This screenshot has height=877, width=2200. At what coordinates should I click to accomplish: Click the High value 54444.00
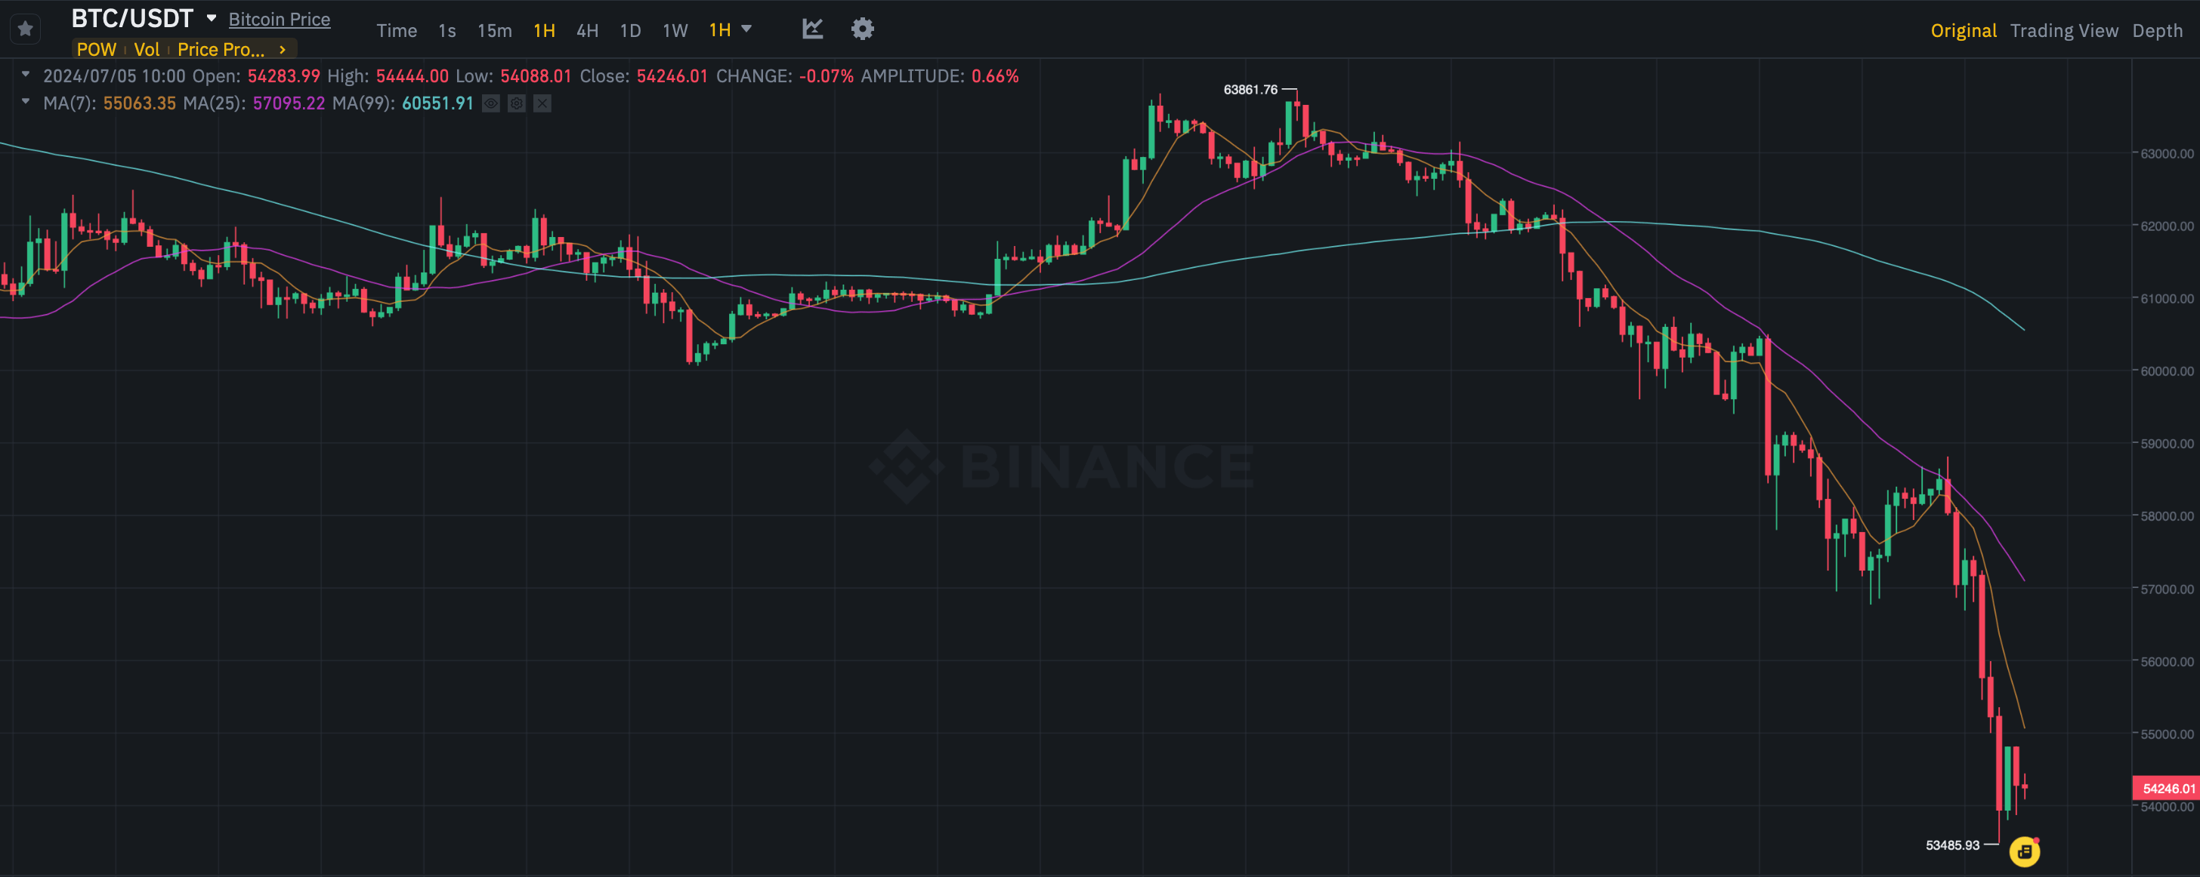click(x=412, y=76)
